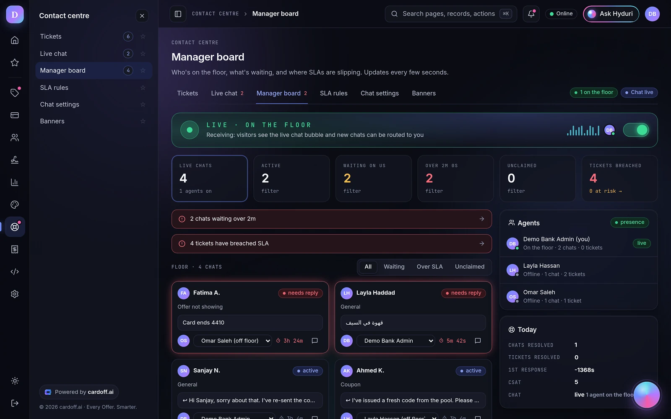Open Favorites star in left rail

(x=15, y=62)
